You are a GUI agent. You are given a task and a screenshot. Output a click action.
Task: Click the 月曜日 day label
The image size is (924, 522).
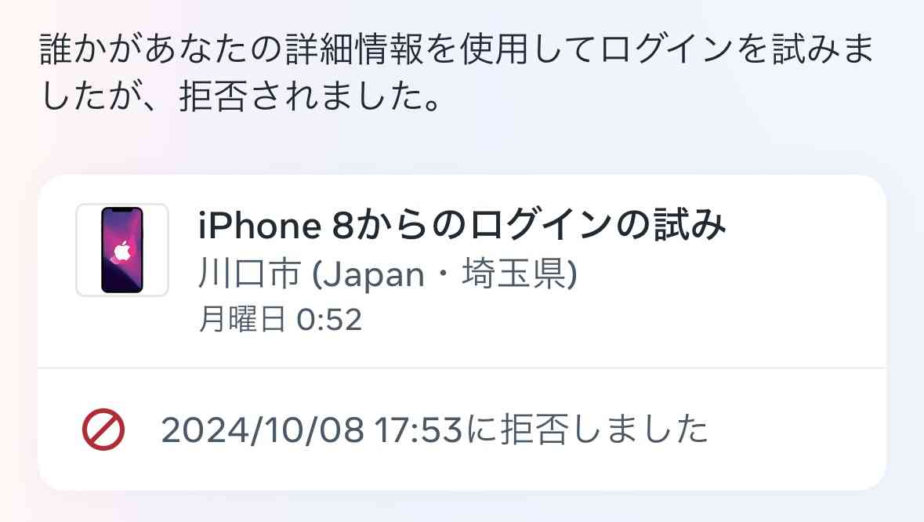click(x=242, y=319)
